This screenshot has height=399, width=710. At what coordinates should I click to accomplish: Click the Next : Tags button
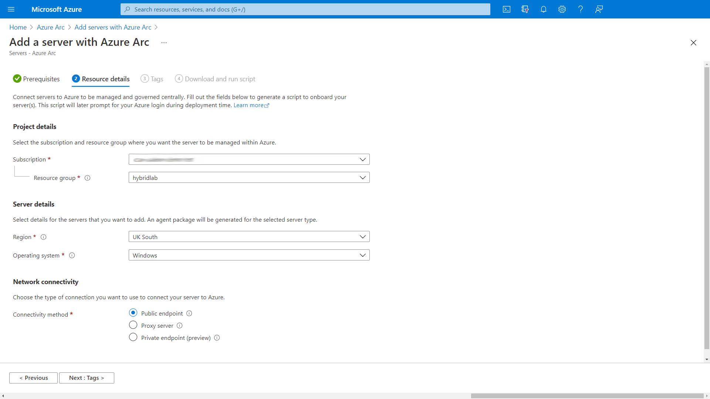[87, 378]
